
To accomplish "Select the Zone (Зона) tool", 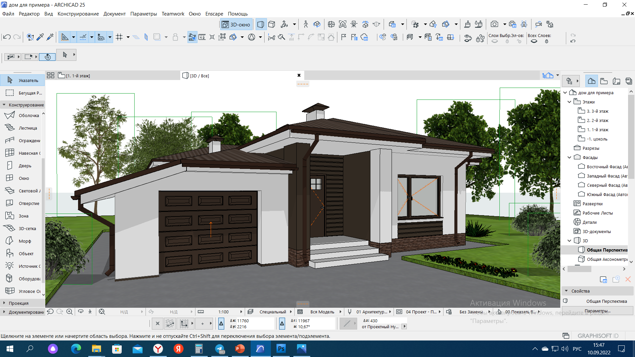I will click(23, 216).
